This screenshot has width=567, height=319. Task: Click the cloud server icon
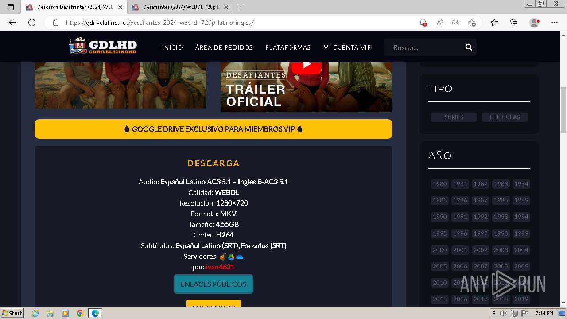point(240,257)
